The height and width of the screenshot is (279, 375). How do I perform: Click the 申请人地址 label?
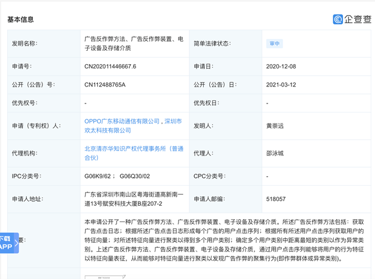(27, 199)
